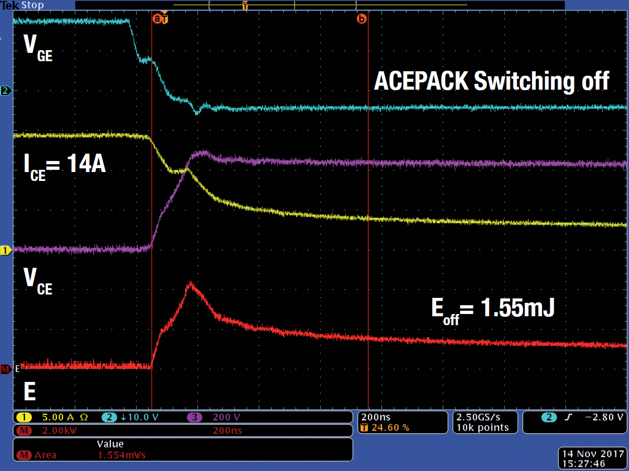Click the channel 1 scale 5.00 A
The image size is (629, 471).
[58, 418]
